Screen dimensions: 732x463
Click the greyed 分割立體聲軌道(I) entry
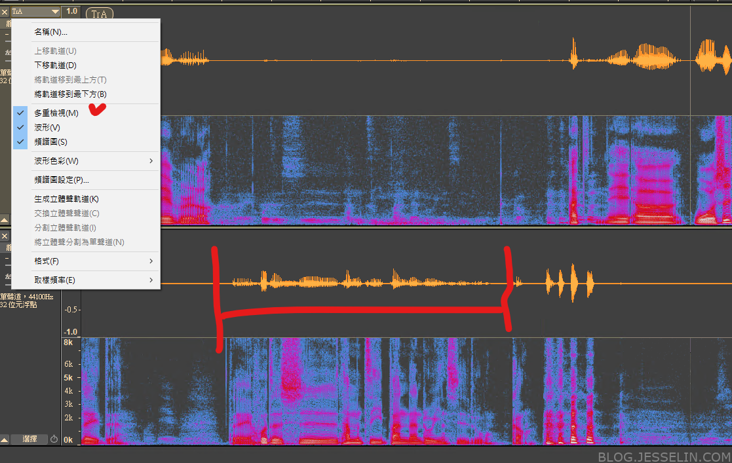click(x=86, y=228)
